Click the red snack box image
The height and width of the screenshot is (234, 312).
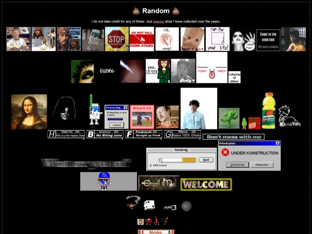click(254, 123)
